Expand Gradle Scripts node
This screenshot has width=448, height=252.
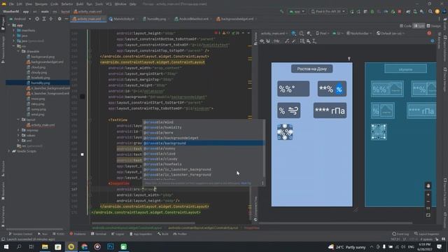9,151
